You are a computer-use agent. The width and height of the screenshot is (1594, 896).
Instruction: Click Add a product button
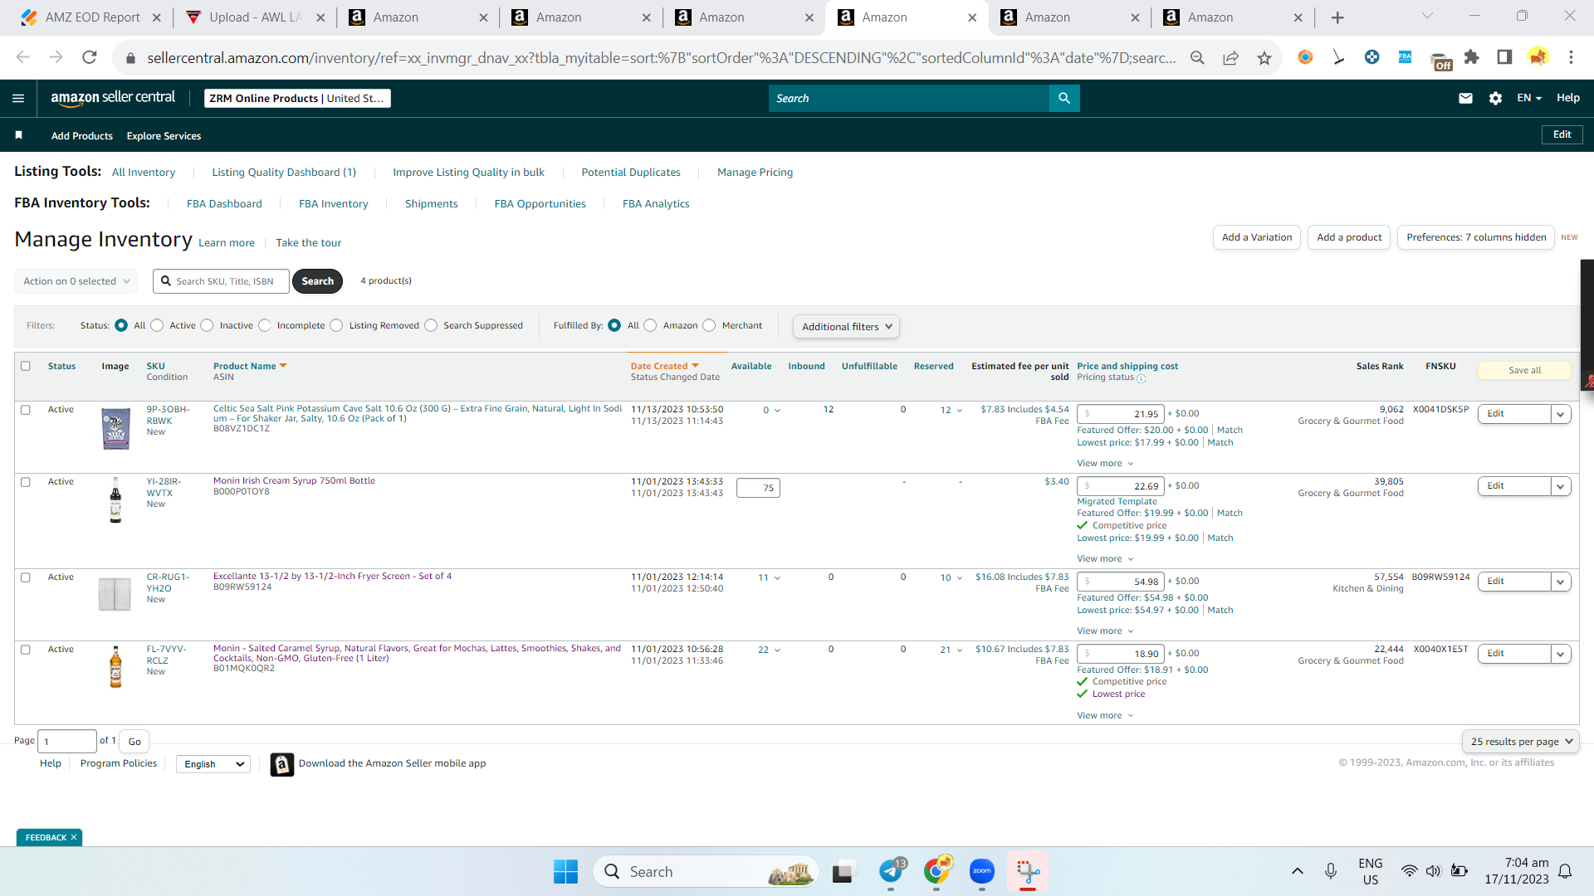coord(1349,237)
